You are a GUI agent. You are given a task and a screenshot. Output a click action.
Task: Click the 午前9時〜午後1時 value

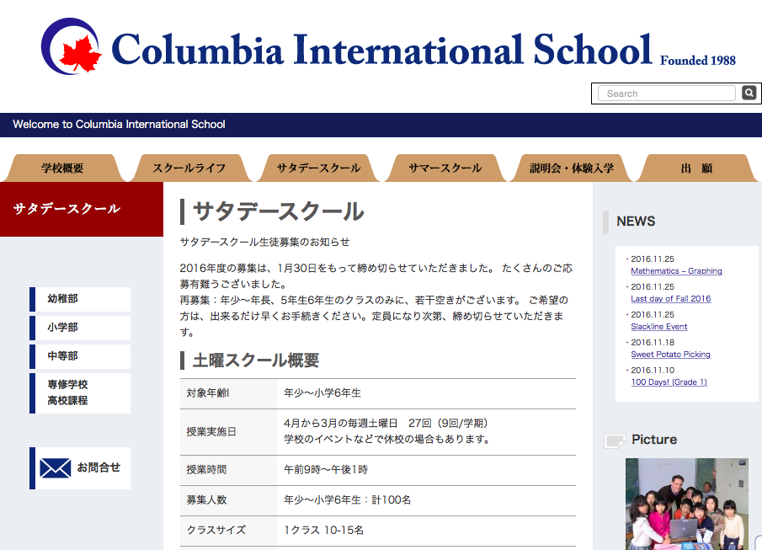326,470
